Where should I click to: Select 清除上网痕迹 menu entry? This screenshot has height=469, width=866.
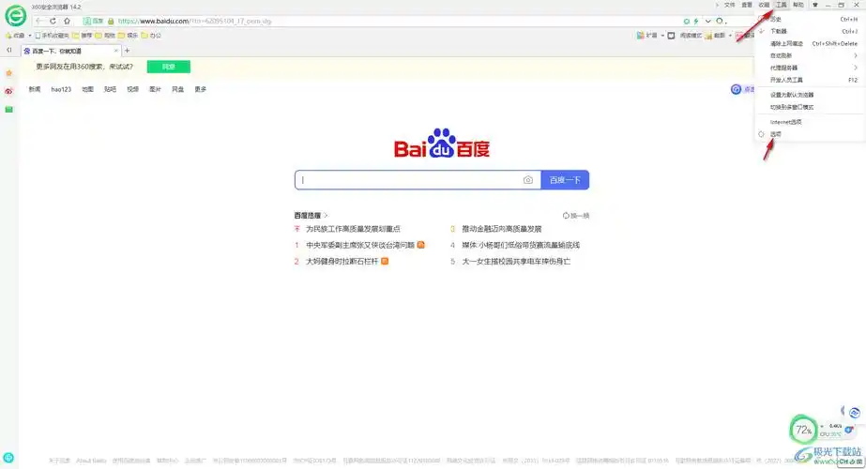811,43
